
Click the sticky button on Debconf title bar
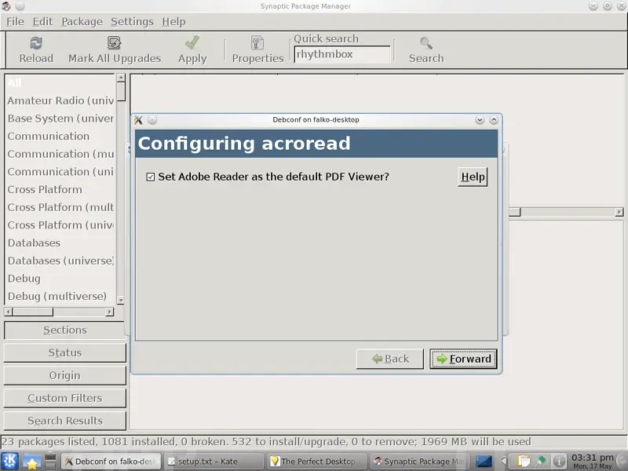[152, 120]
